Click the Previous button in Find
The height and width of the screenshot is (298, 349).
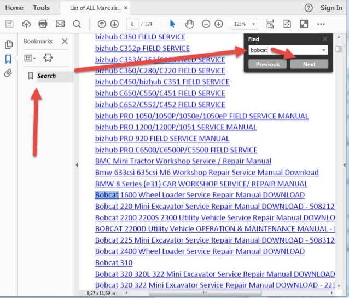coord(267,64)
